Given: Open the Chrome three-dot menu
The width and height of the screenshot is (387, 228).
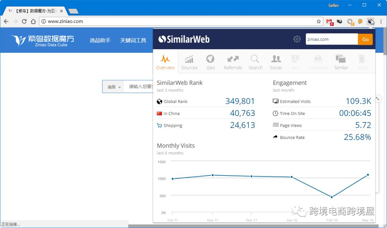Looking at the screenshot, I should 381,22.
